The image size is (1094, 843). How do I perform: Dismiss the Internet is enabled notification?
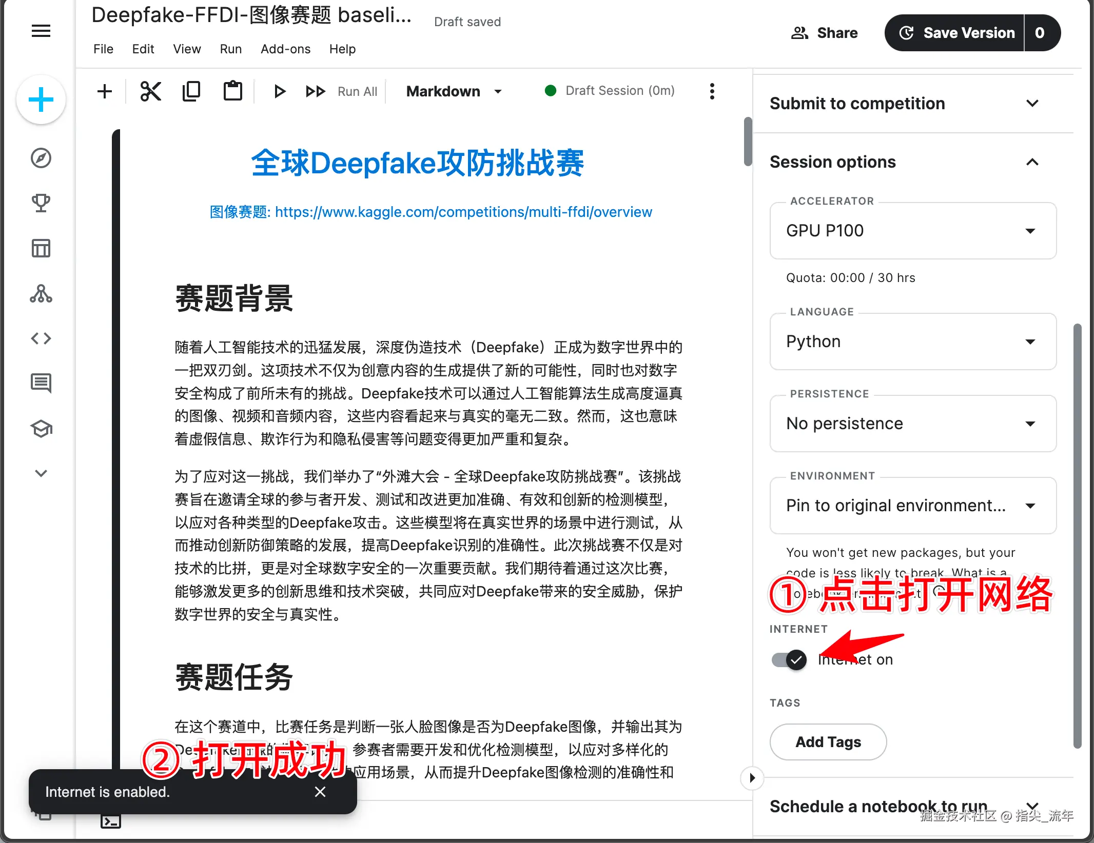(x=320, y=792)
